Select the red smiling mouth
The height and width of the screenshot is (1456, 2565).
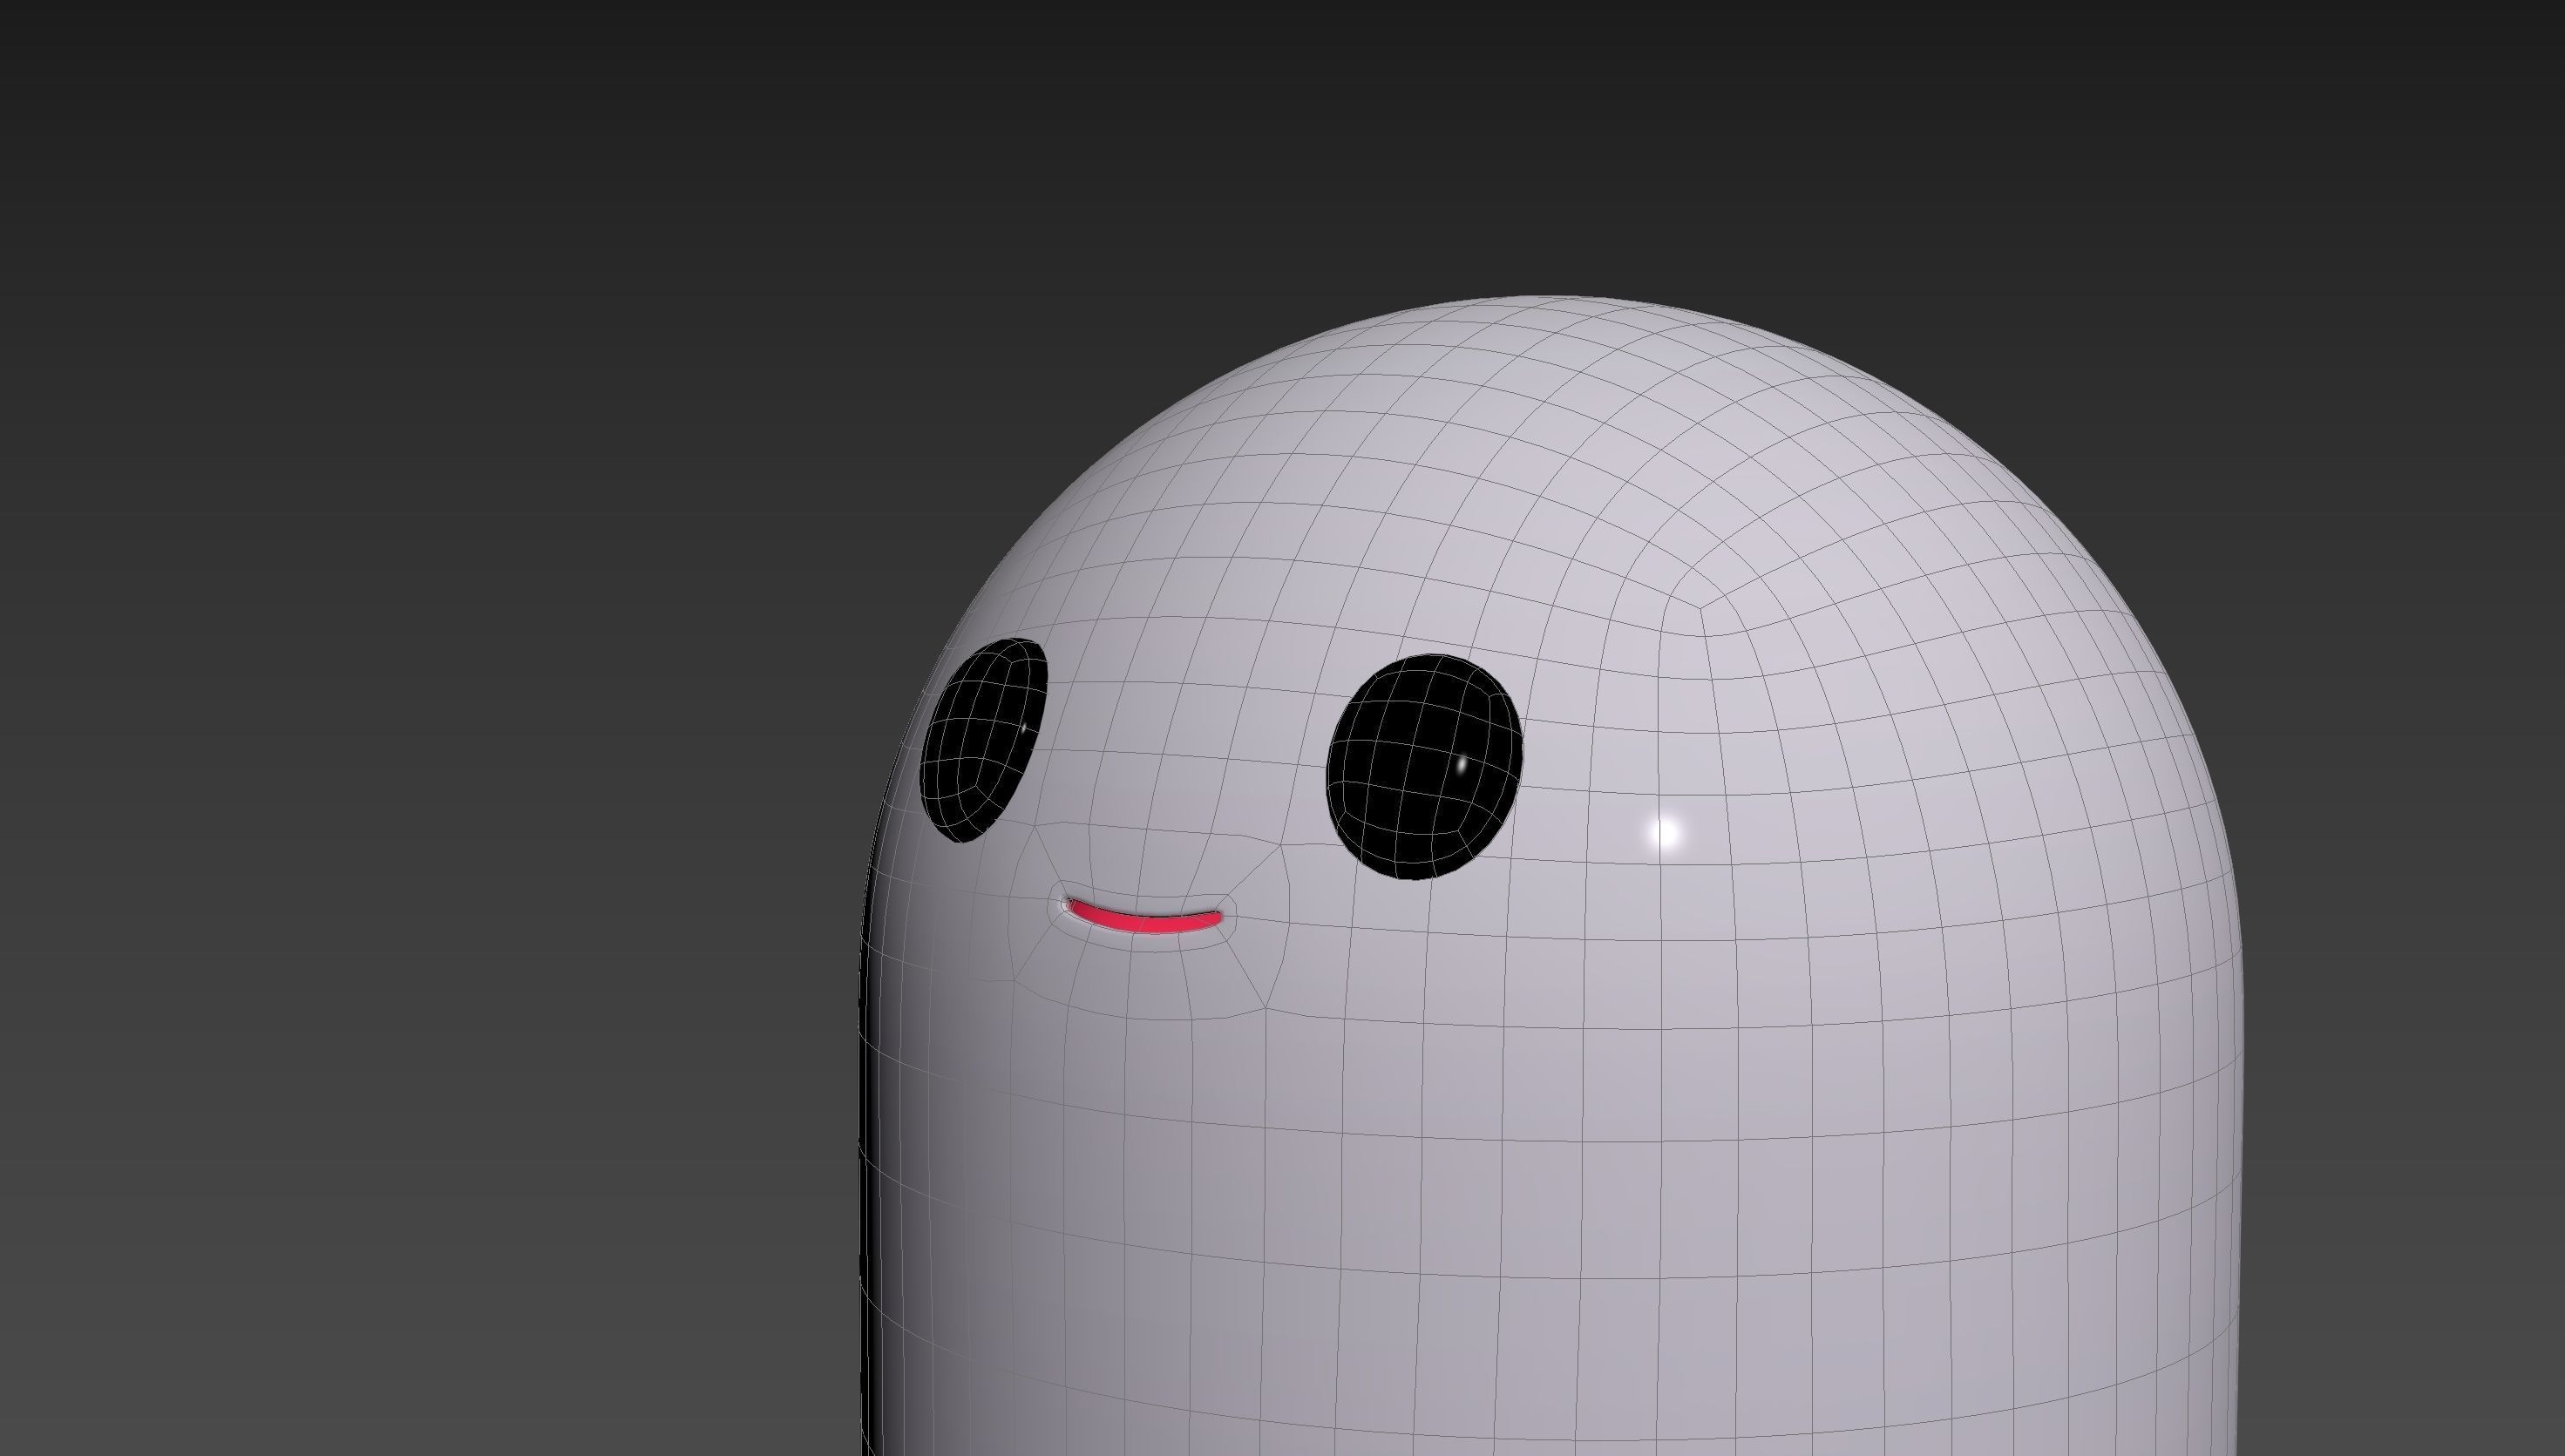point(1145,917)
